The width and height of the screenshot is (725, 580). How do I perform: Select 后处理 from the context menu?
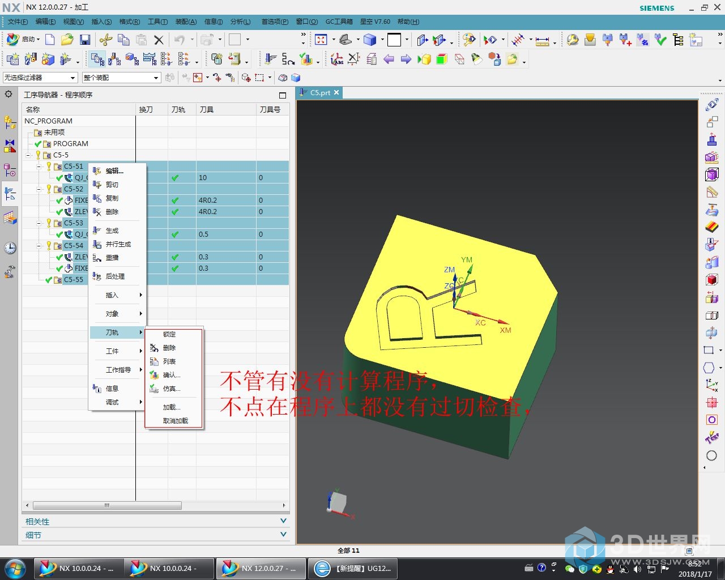click(115, 276)
